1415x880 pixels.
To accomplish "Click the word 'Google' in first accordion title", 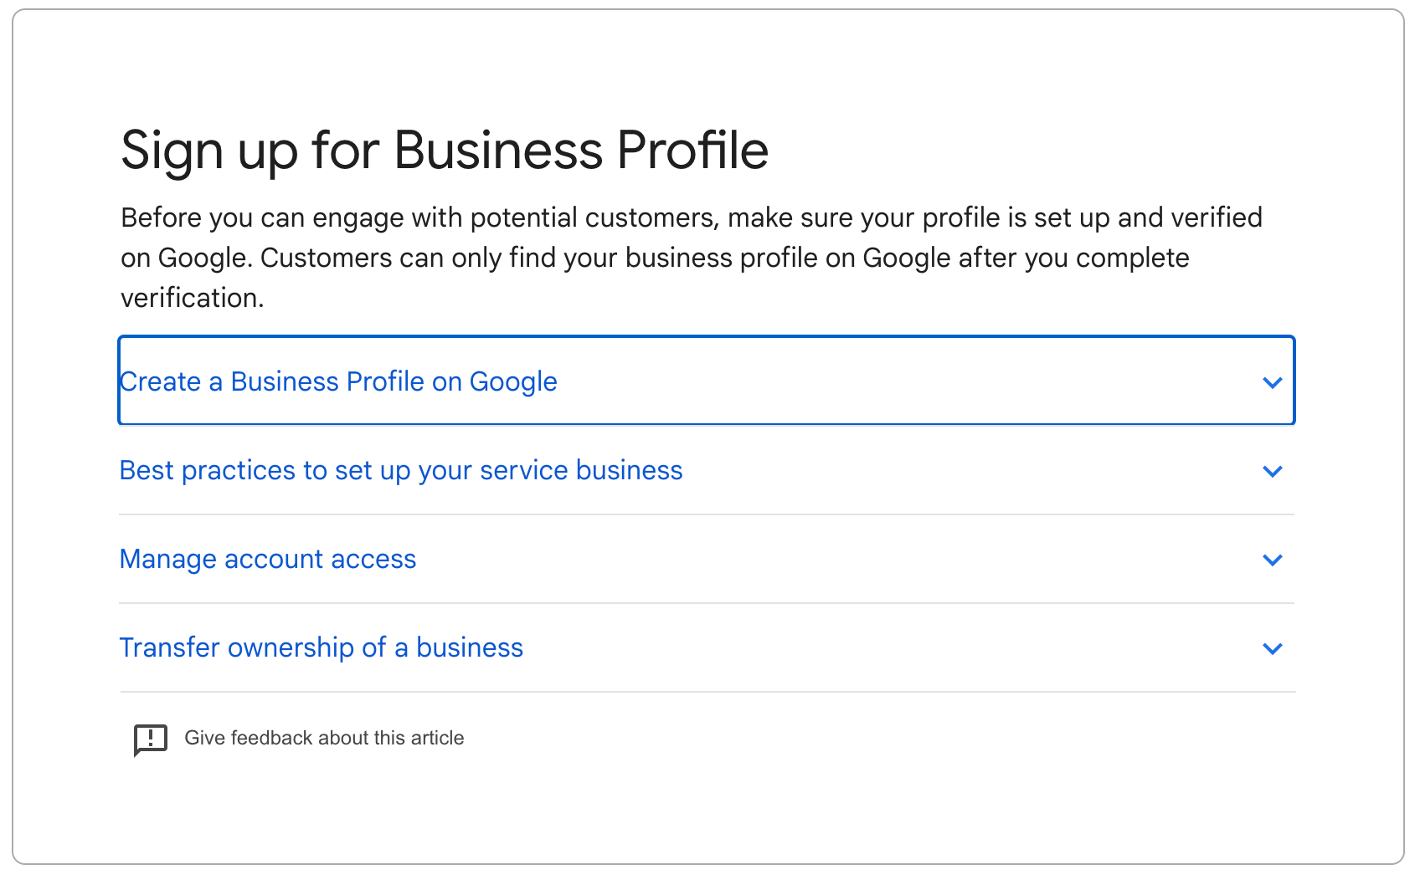I will pos(512,381).
